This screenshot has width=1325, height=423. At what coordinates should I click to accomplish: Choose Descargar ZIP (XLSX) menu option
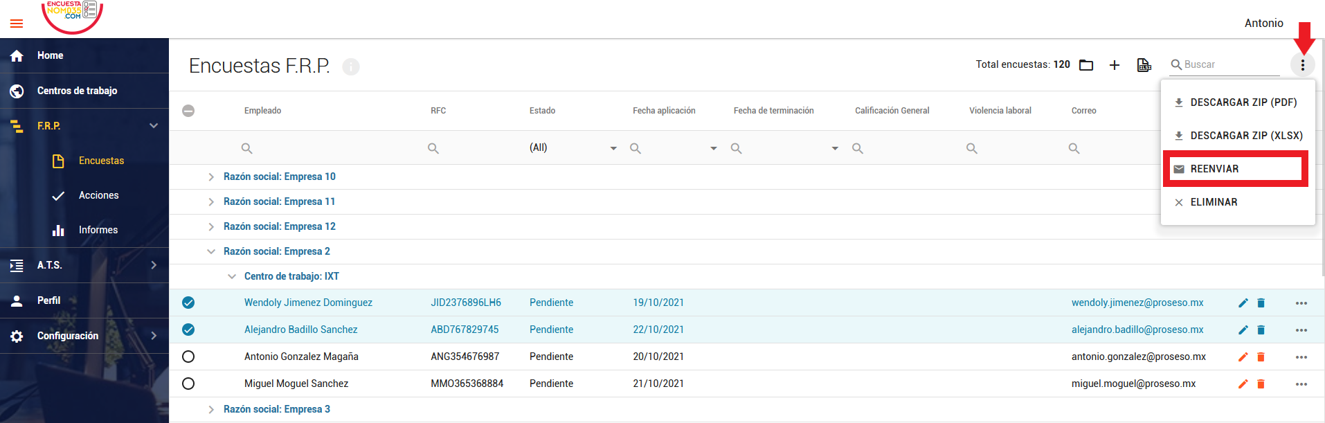pyautogui.click(x=1238, y=136)
